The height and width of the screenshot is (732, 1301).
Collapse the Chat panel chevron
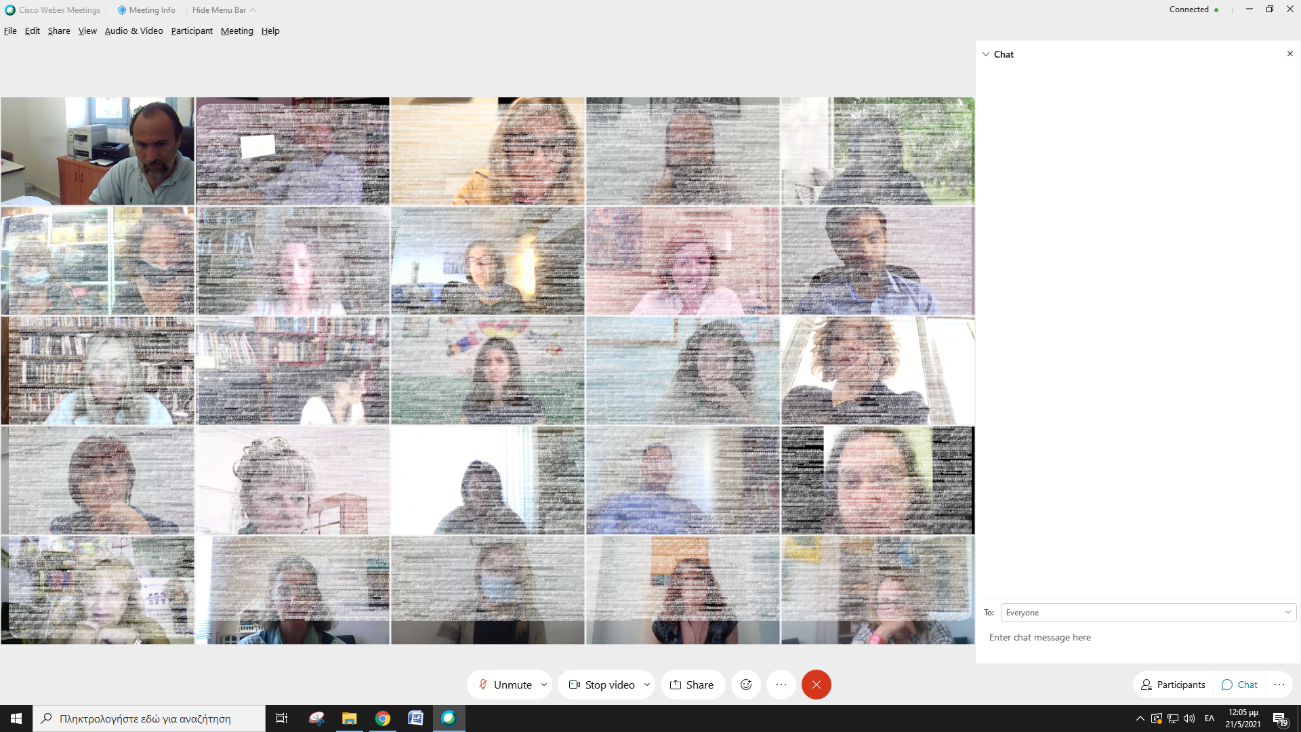[986, 54]
